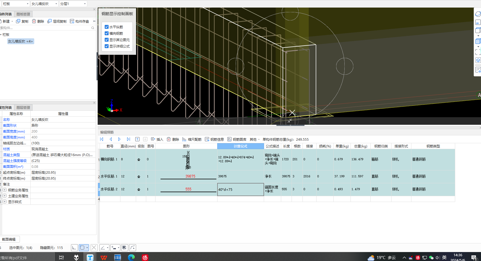Viewport: 481px width, 261px height.
Task: Insert a new rebar row (插入)
Action: (157, 139)
